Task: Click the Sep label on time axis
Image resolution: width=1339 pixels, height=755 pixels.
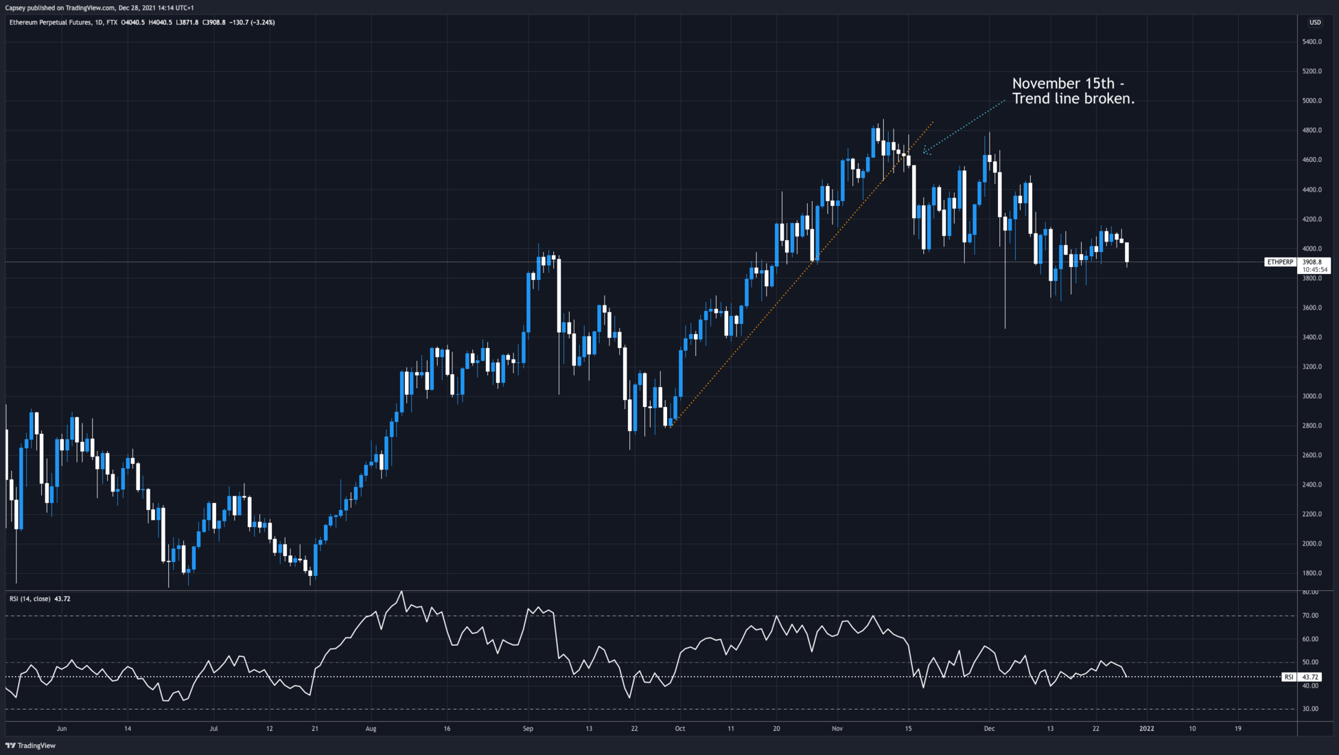Action: coord(528,729)
